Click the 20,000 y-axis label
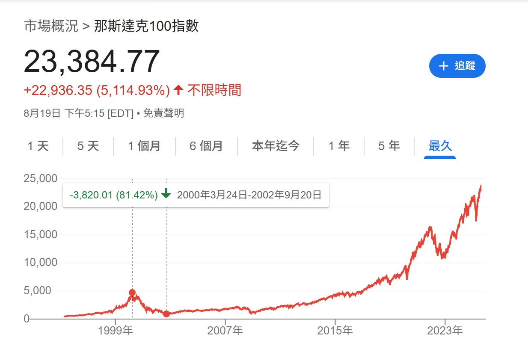Screen dimensions: 528x349 pos(41,206)
